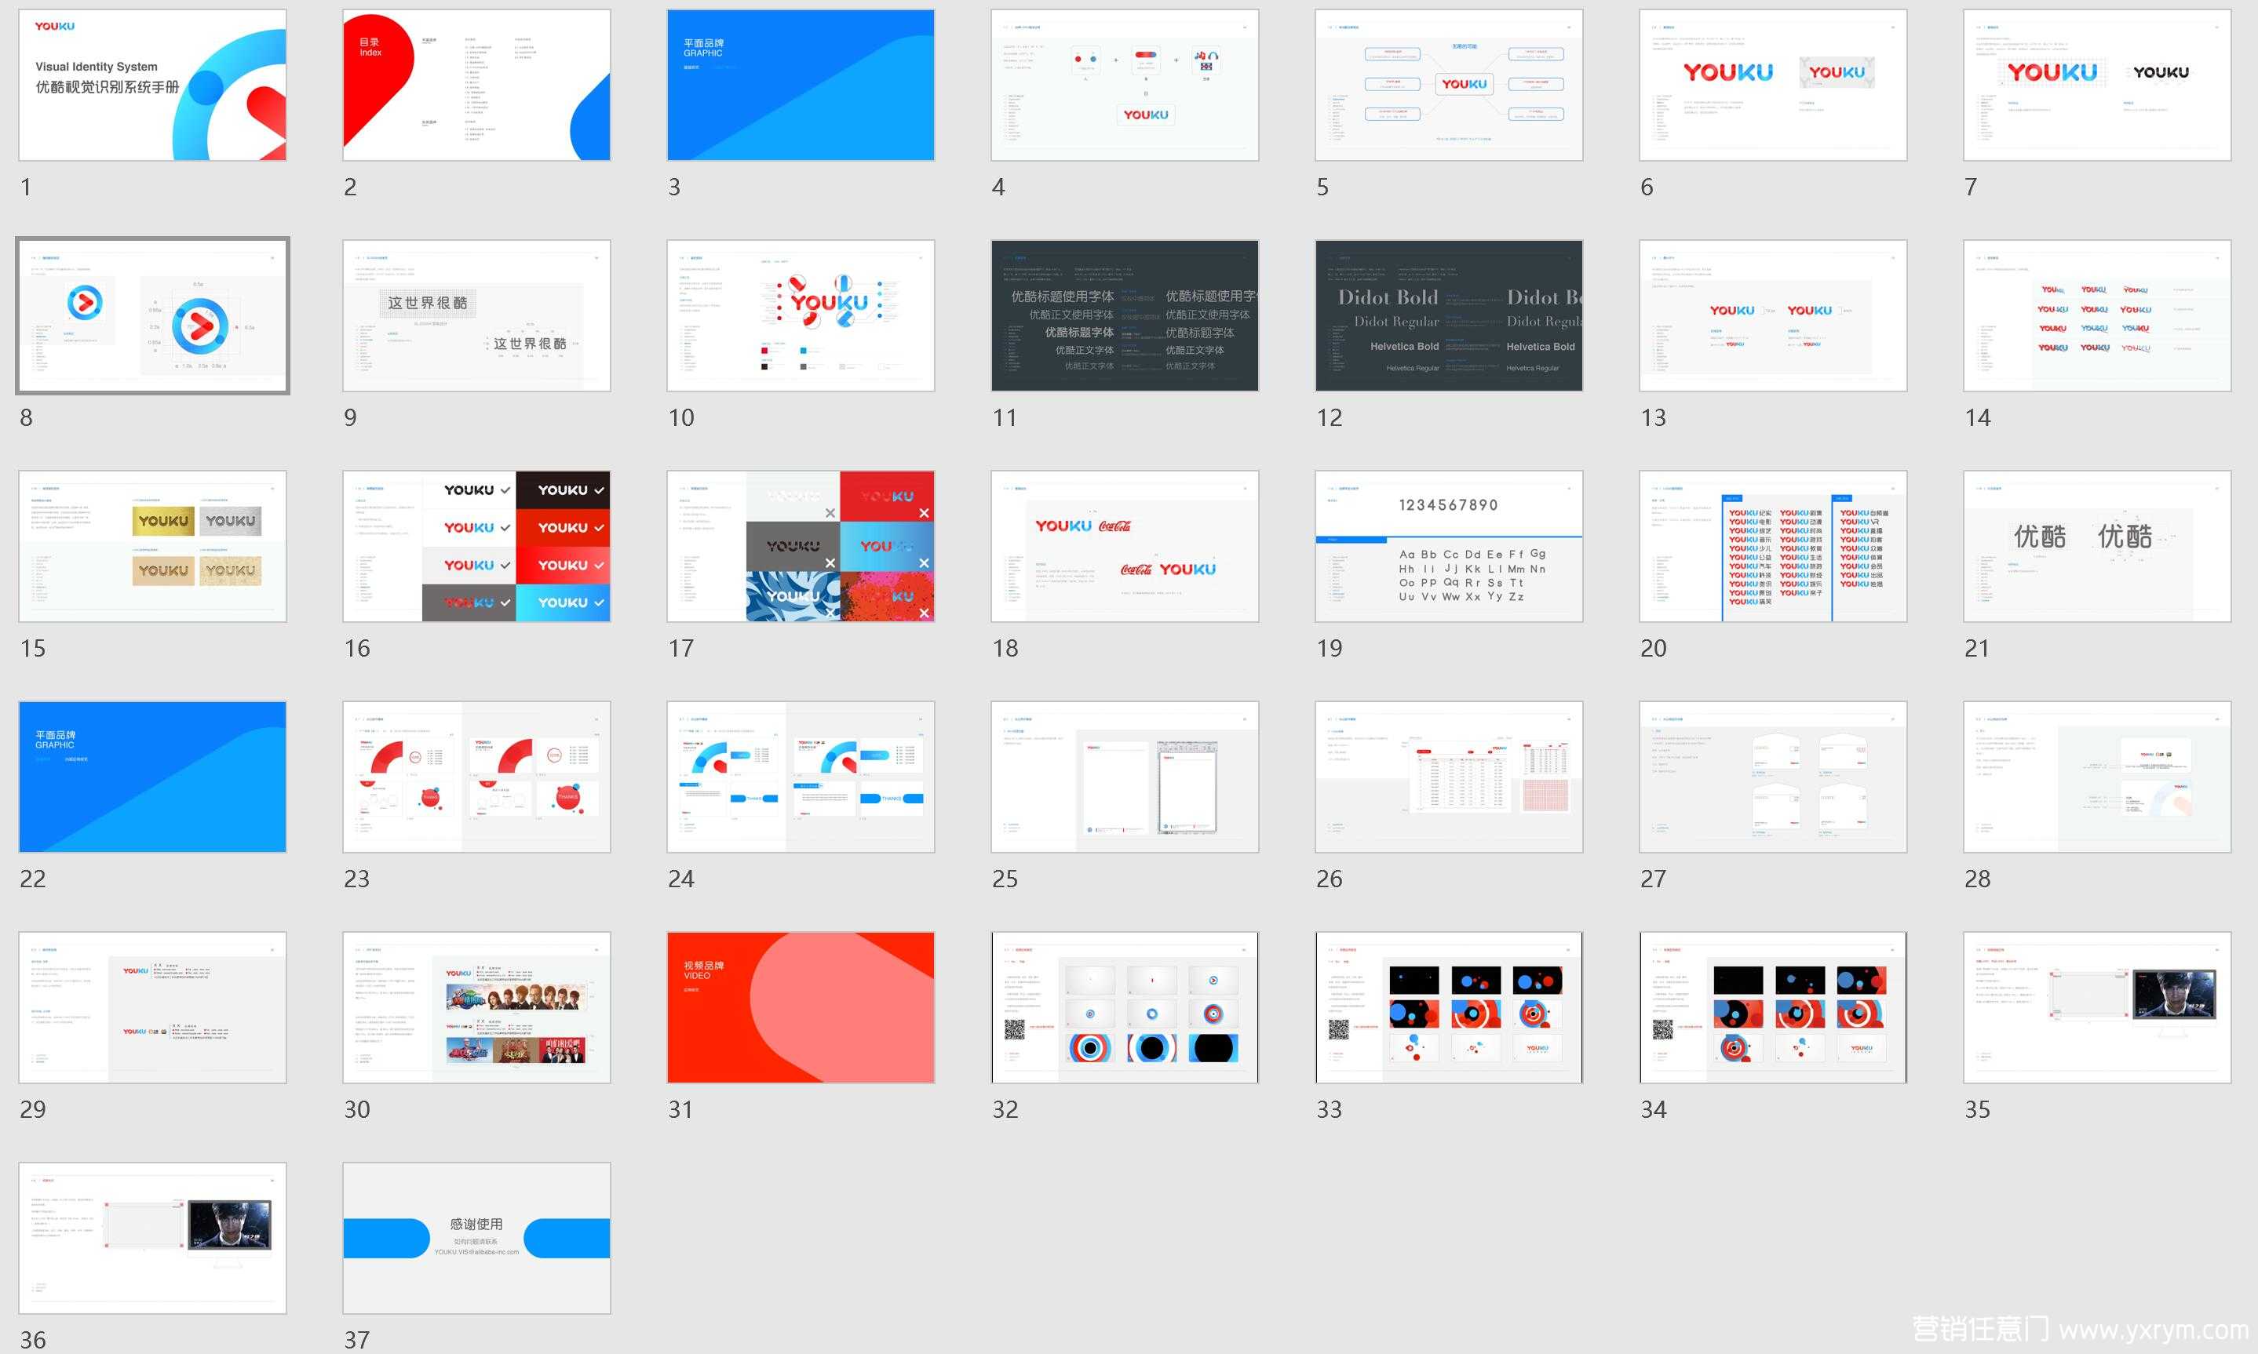
Task: Select slide 31 red VIDEO section divider
Action: (801, 1008)
